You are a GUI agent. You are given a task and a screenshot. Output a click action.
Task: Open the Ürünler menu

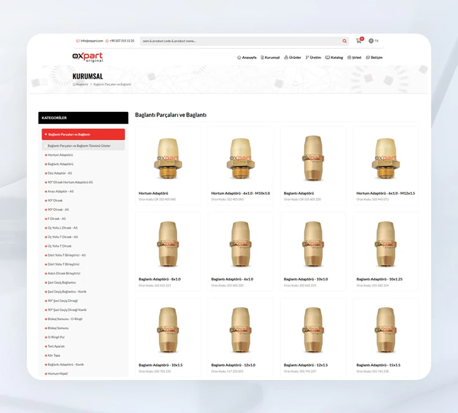click(x=294, y=57)
